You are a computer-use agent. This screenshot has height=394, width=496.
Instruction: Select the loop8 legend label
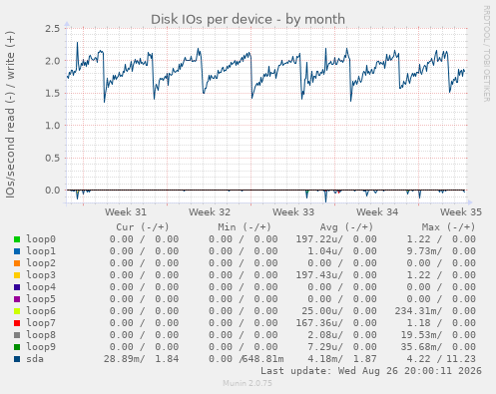(41, 335)
